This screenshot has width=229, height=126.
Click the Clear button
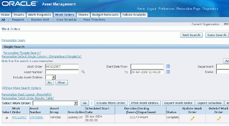pos(62,83)
